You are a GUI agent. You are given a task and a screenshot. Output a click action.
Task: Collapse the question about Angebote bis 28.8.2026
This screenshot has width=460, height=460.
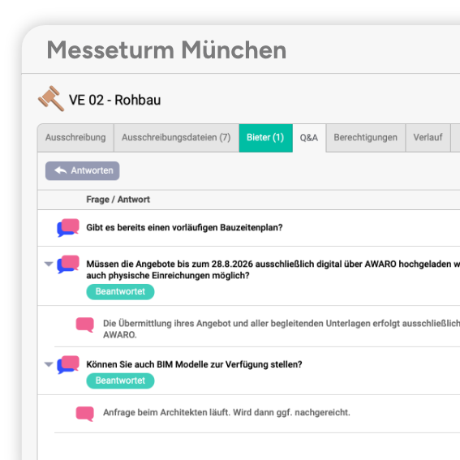49,264
